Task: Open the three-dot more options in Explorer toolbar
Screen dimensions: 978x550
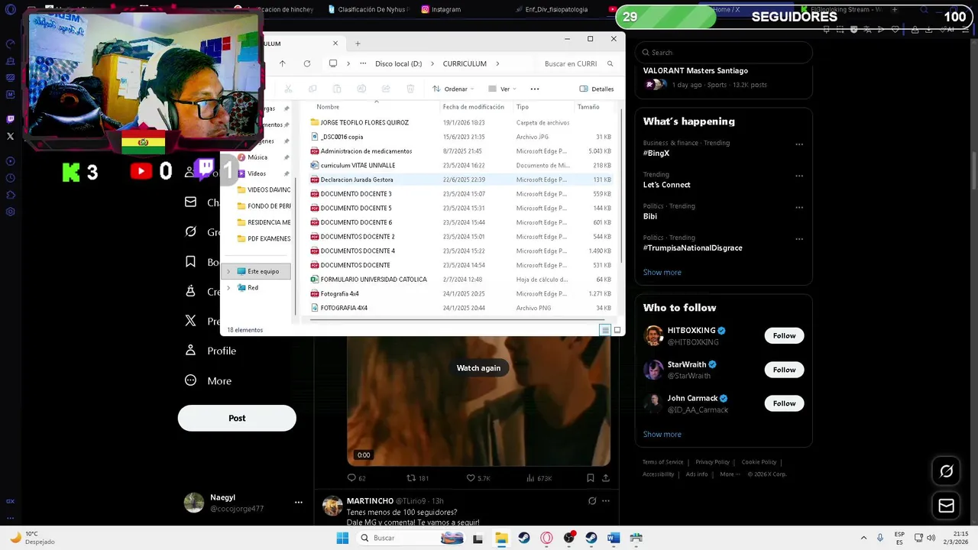Action: 535,89
